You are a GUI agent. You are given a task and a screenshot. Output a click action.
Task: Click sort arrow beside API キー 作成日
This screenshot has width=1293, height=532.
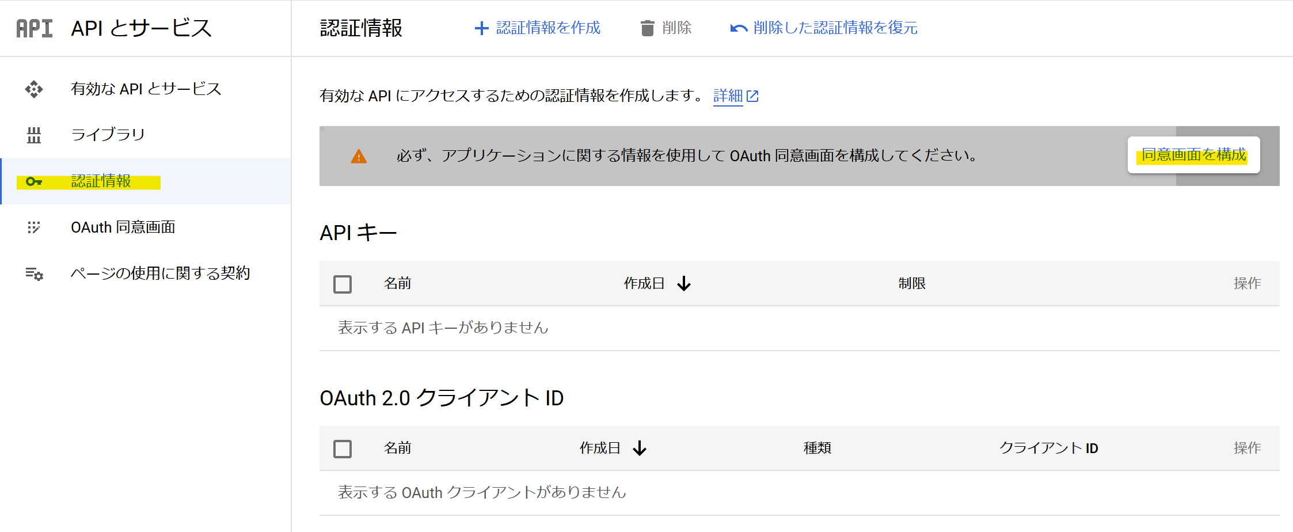[x=684, y=284]
